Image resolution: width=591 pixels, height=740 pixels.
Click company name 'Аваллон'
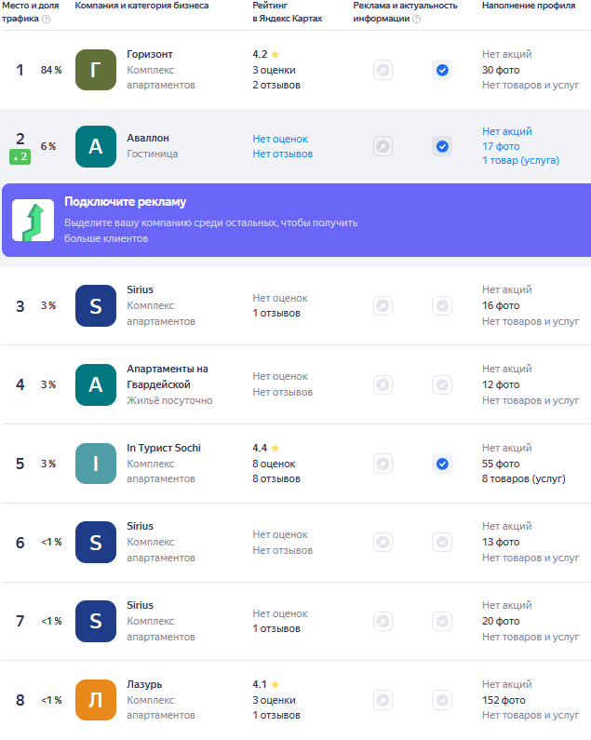[x=148, y=138]
